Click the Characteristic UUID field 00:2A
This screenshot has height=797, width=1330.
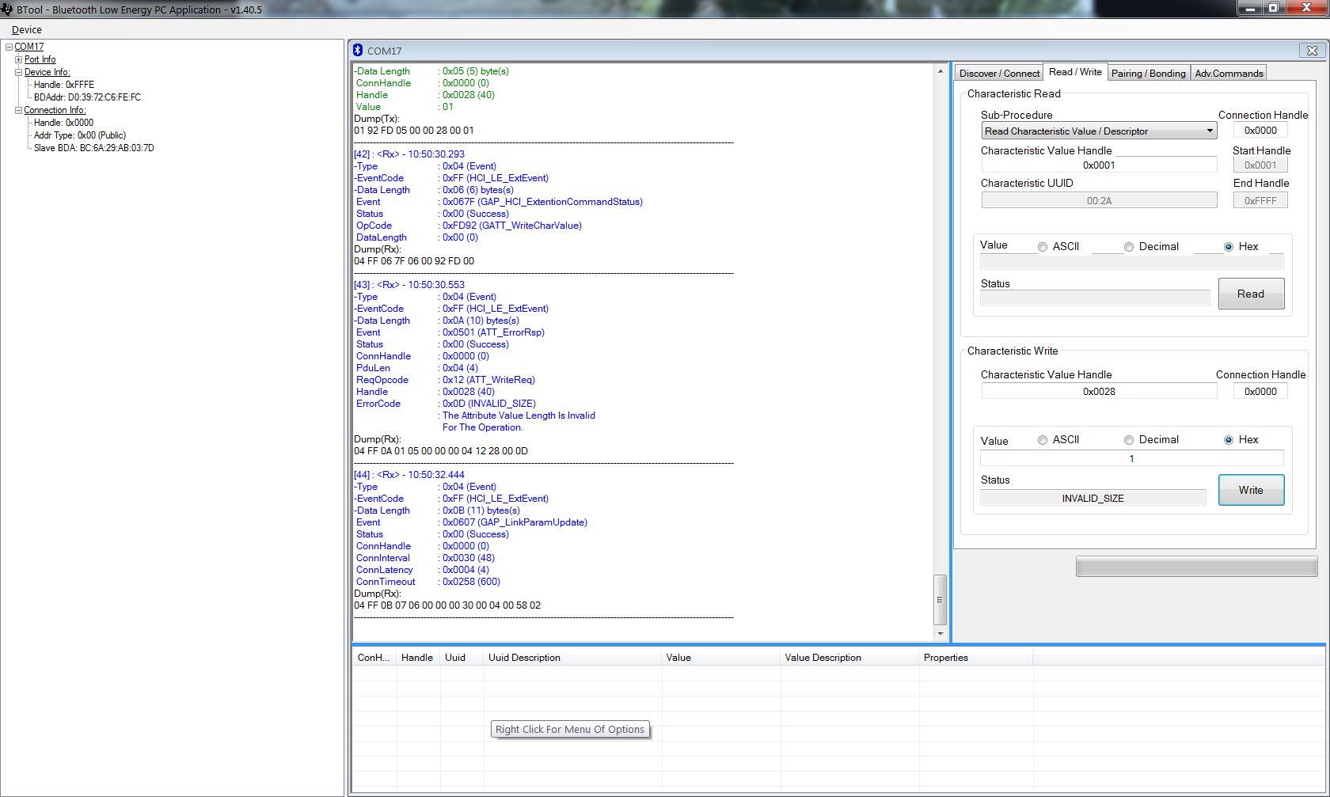click(1099, 200)
